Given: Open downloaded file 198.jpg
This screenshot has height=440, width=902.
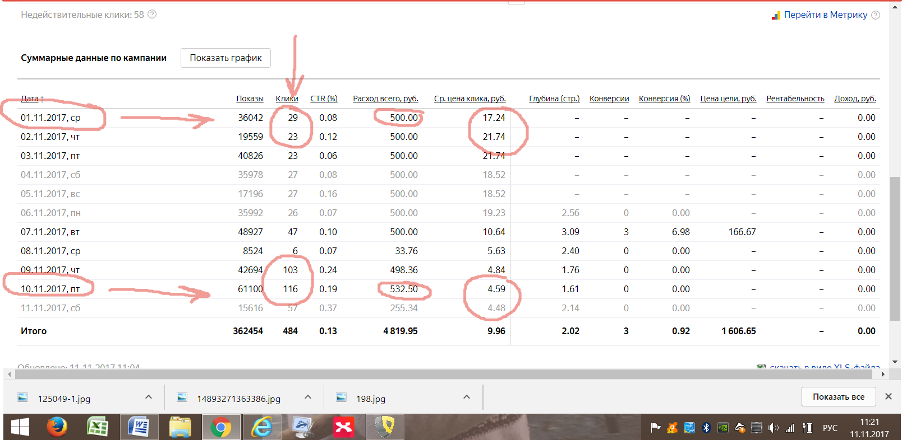Looking at the screenshot, I should (371, 399).
